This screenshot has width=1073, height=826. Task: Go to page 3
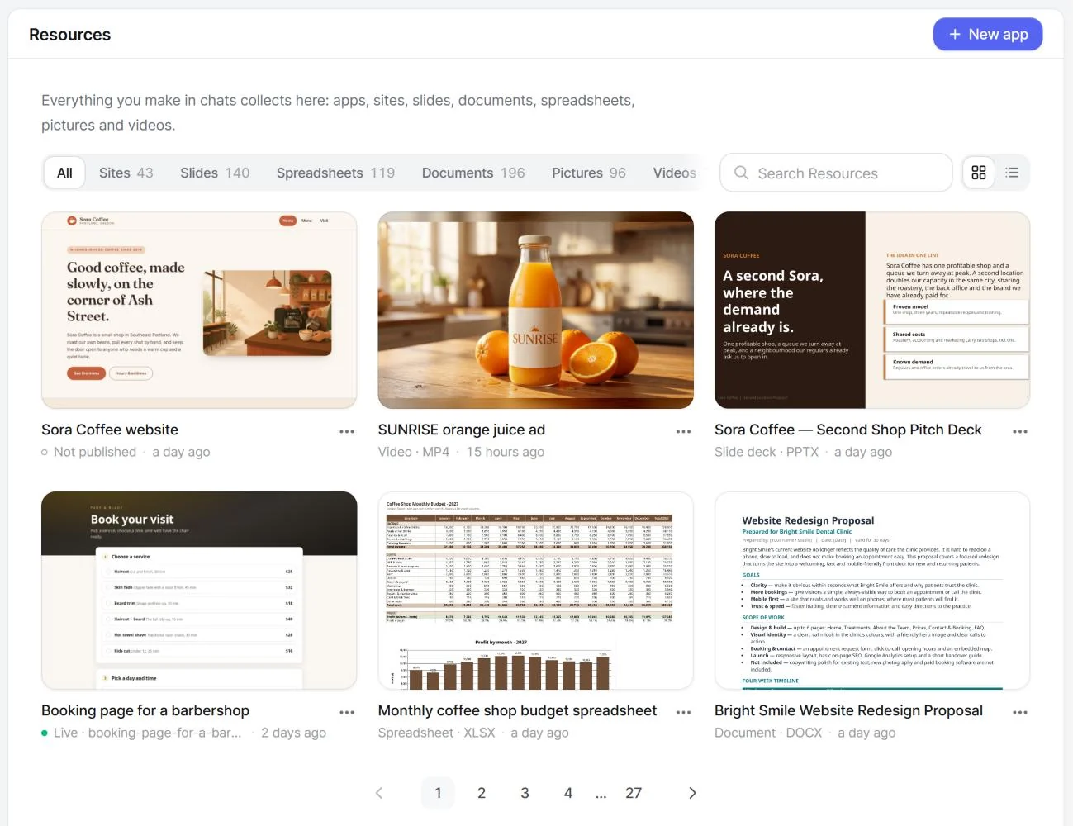point(525,793)
